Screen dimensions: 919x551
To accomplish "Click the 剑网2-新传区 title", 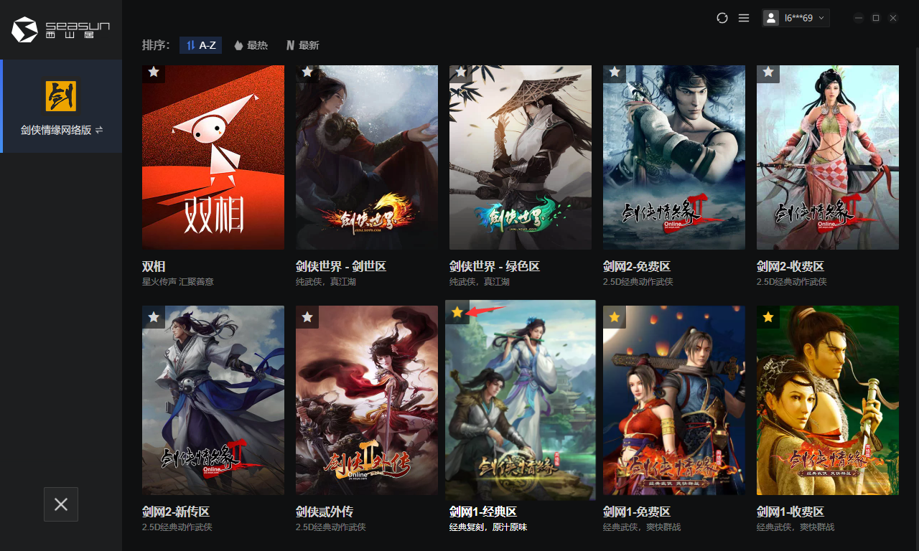I will [x=176, y=512].
